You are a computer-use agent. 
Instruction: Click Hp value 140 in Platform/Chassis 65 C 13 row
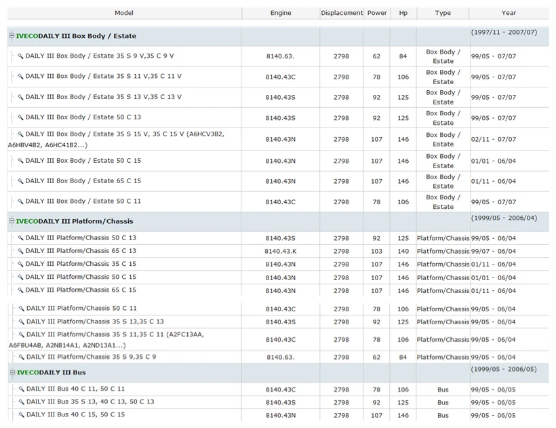pos(403,252)
